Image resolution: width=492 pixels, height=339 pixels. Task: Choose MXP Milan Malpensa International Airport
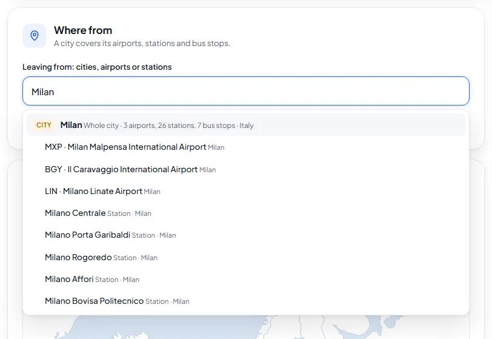(245, 147)
